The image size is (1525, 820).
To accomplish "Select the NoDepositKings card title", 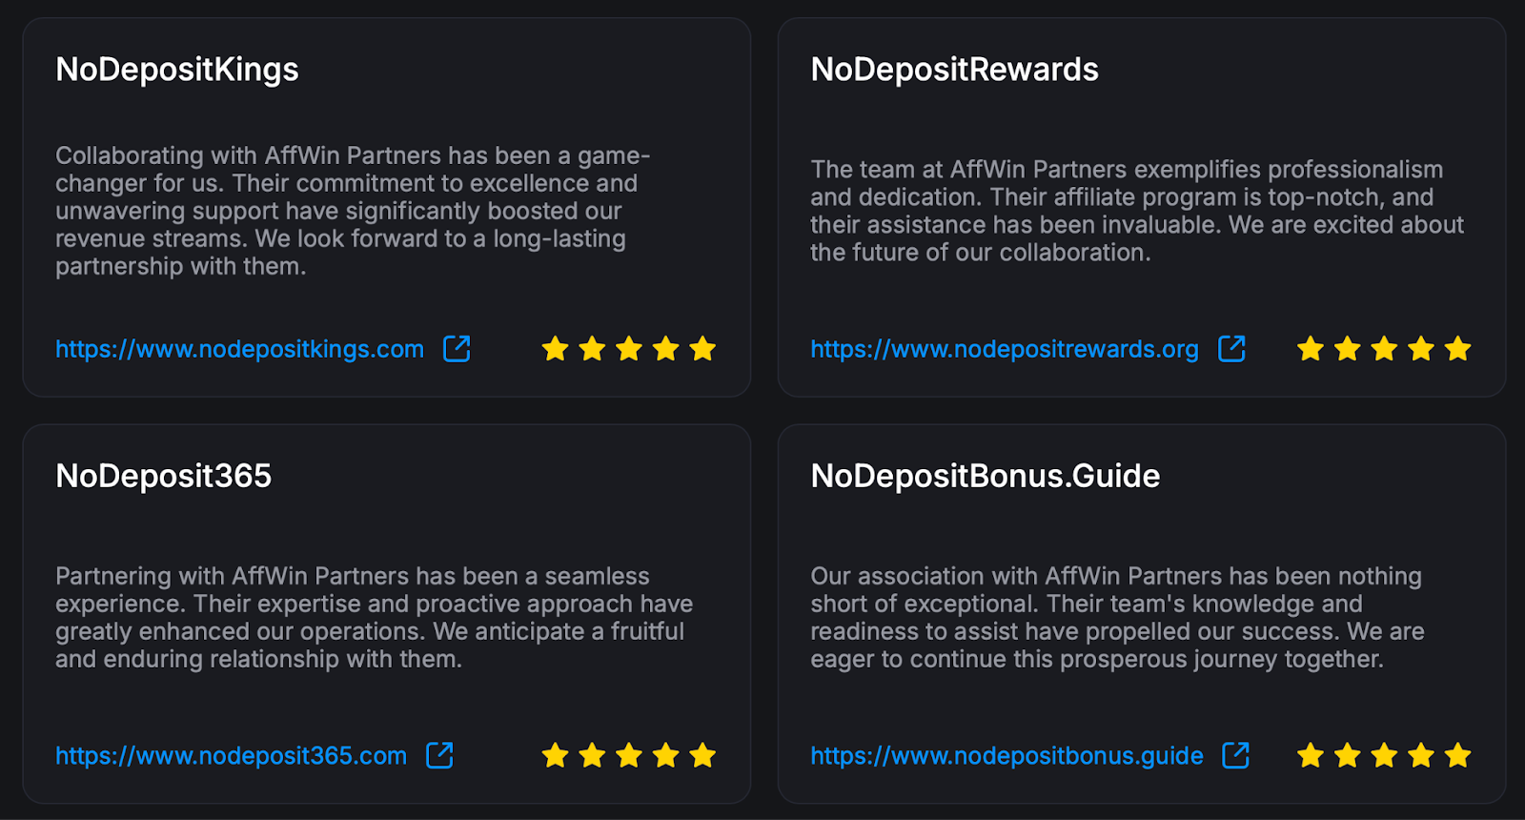I will point(177,70).
